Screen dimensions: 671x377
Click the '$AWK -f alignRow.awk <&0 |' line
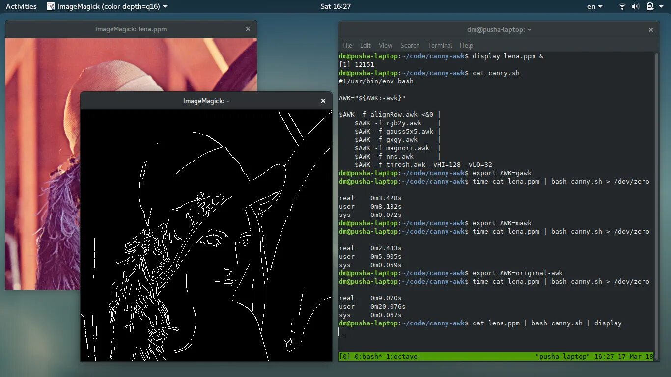pyautogui.click(x=390, y=115)
